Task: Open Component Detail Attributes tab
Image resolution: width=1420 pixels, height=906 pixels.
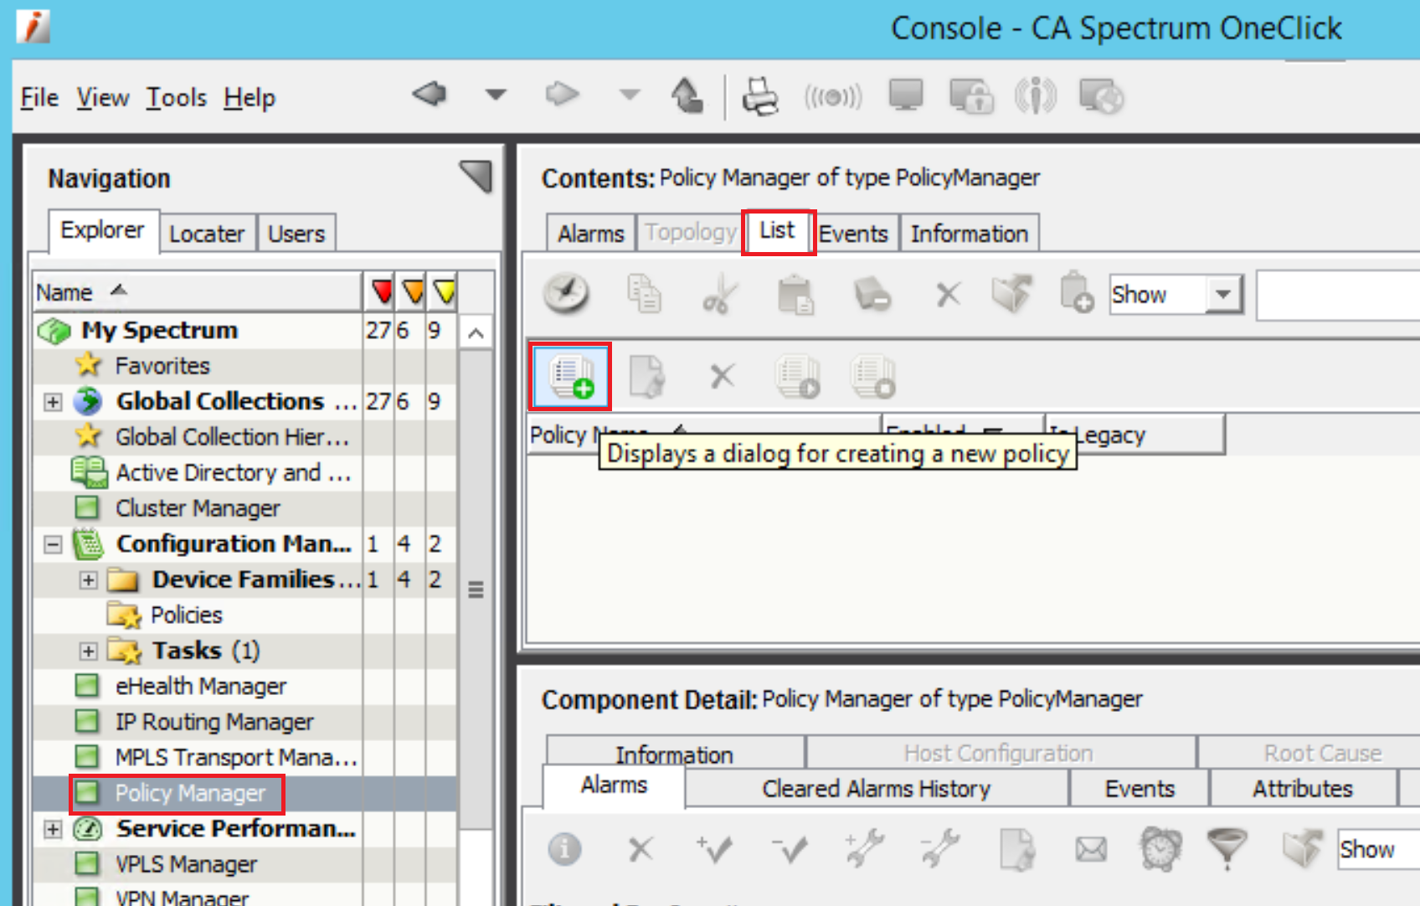Action: (x=1303, y=788)
